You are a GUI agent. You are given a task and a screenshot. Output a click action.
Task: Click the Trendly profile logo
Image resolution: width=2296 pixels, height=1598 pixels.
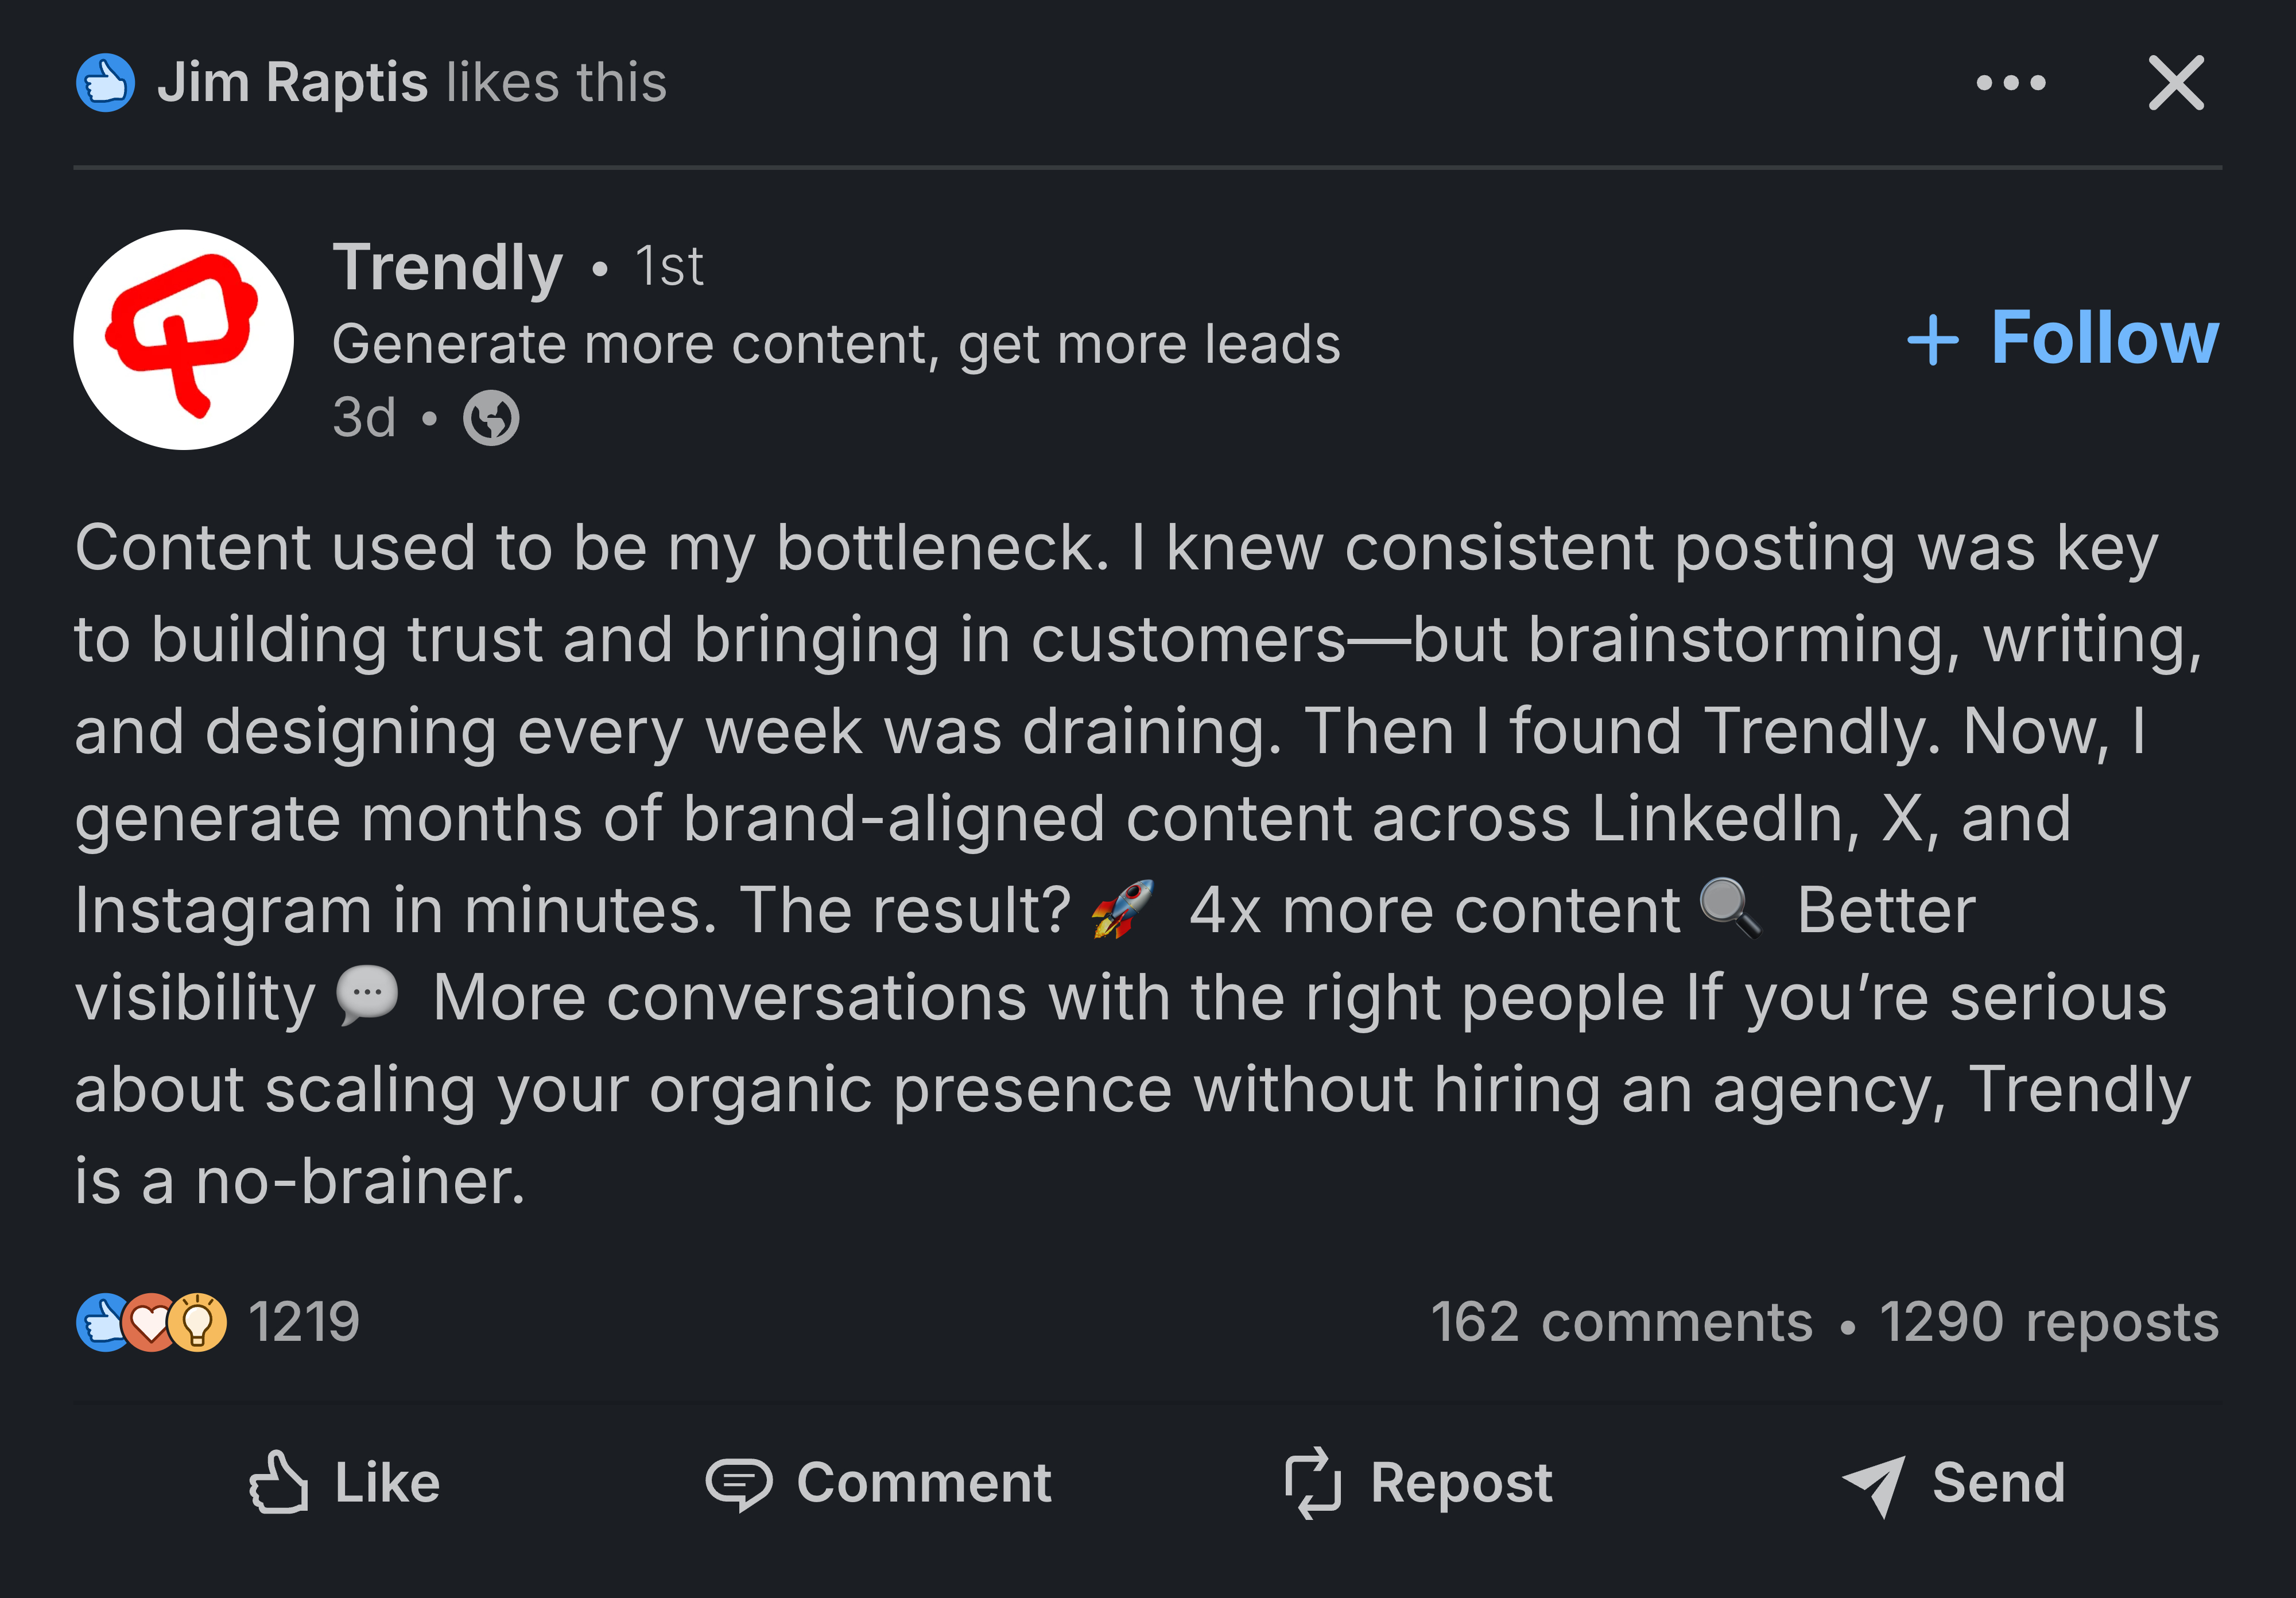point(183,340)
